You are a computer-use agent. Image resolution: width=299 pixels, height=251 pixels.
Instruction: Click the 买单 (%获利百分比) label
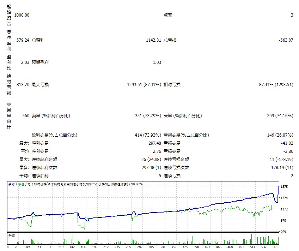[x=183, y=116]
